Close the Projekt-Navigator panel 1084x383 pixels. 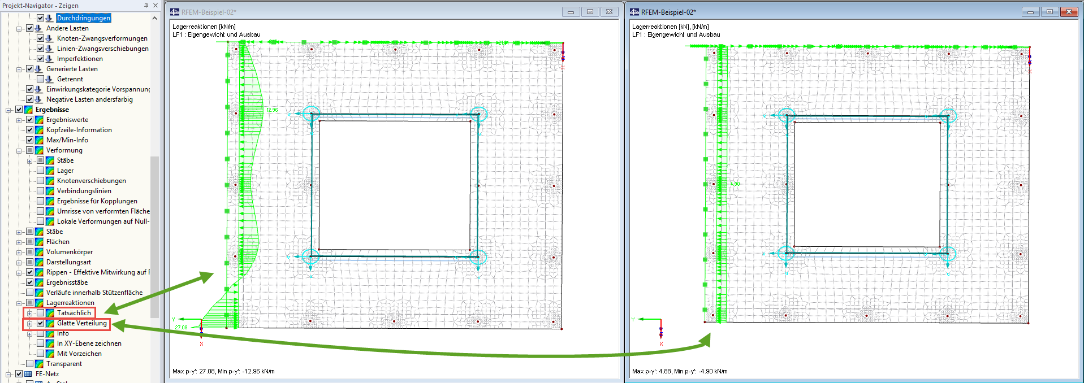(156, 5)
